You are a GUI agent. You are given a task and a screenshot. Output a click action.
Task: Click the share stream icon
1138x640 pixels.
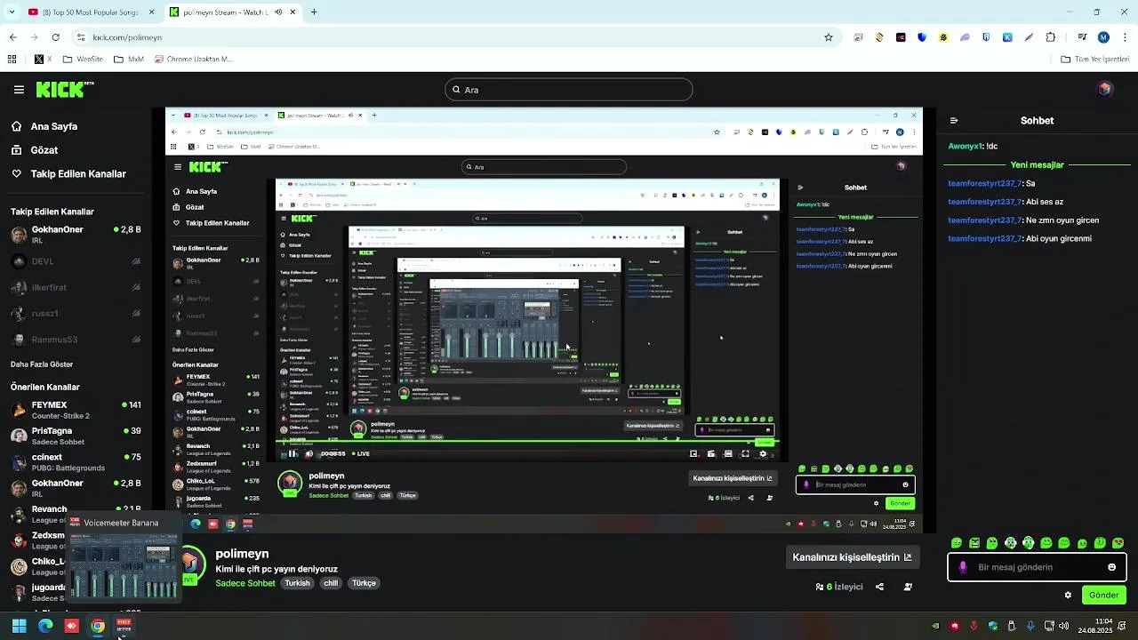(879, 587)
